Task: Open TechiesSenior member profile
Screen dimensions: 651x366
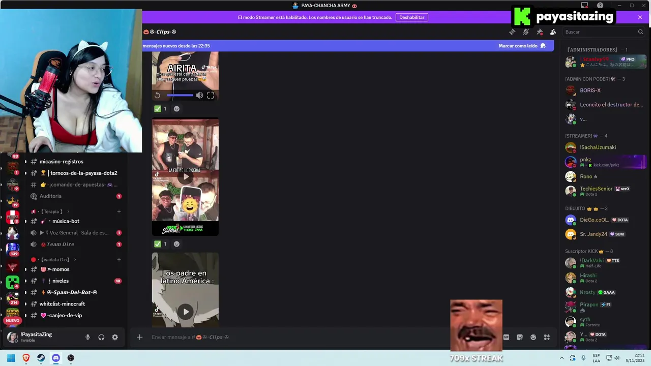Action: pos(605,191)
